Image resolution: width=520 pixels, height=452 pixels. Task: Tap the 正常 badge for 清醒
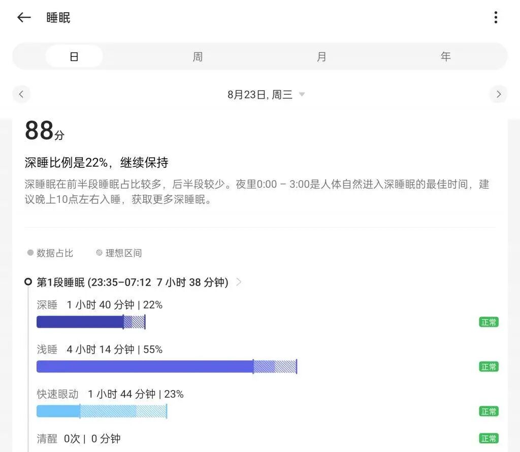[x=489, y=438]
